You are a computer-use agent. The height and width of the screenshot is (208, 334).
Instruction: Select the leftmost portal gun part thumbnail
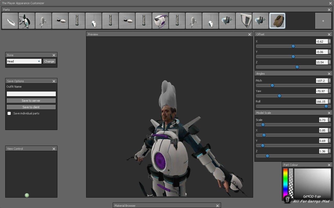point(60,21)
